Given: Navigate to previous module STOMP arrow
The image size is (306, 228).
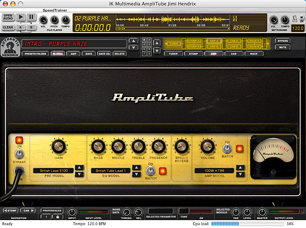Looking at the screenshot, I should coord(10,211).
